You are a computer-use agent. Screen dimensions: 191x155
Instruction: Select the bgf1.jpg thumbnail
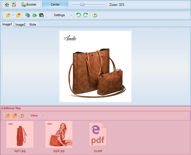click(x=20, y=134)
